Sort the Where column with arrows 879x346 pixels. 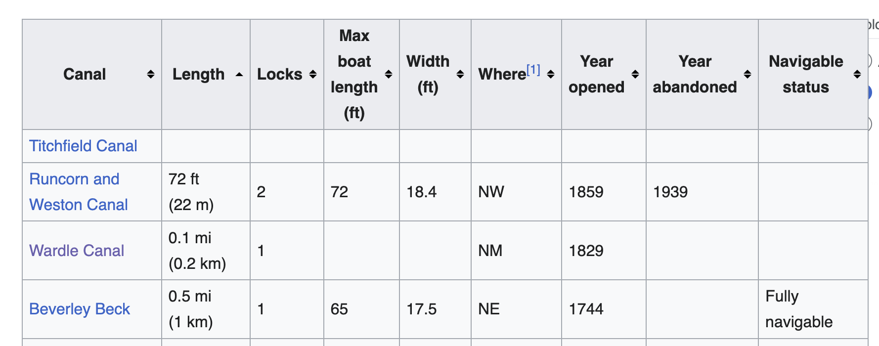[x=551, y=75]
